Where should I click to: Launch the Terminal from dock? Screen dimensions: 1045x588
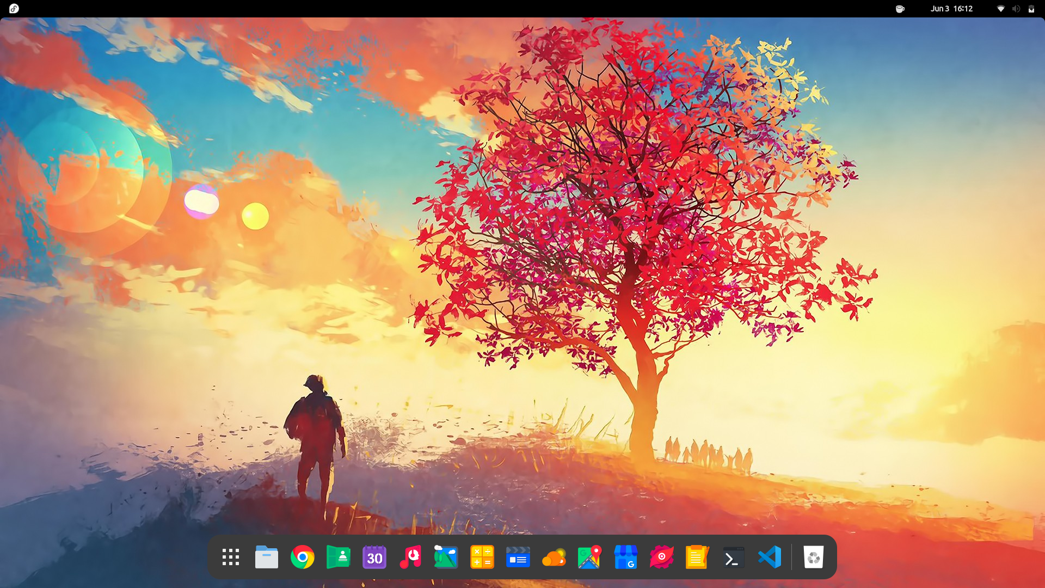point(734,557)
